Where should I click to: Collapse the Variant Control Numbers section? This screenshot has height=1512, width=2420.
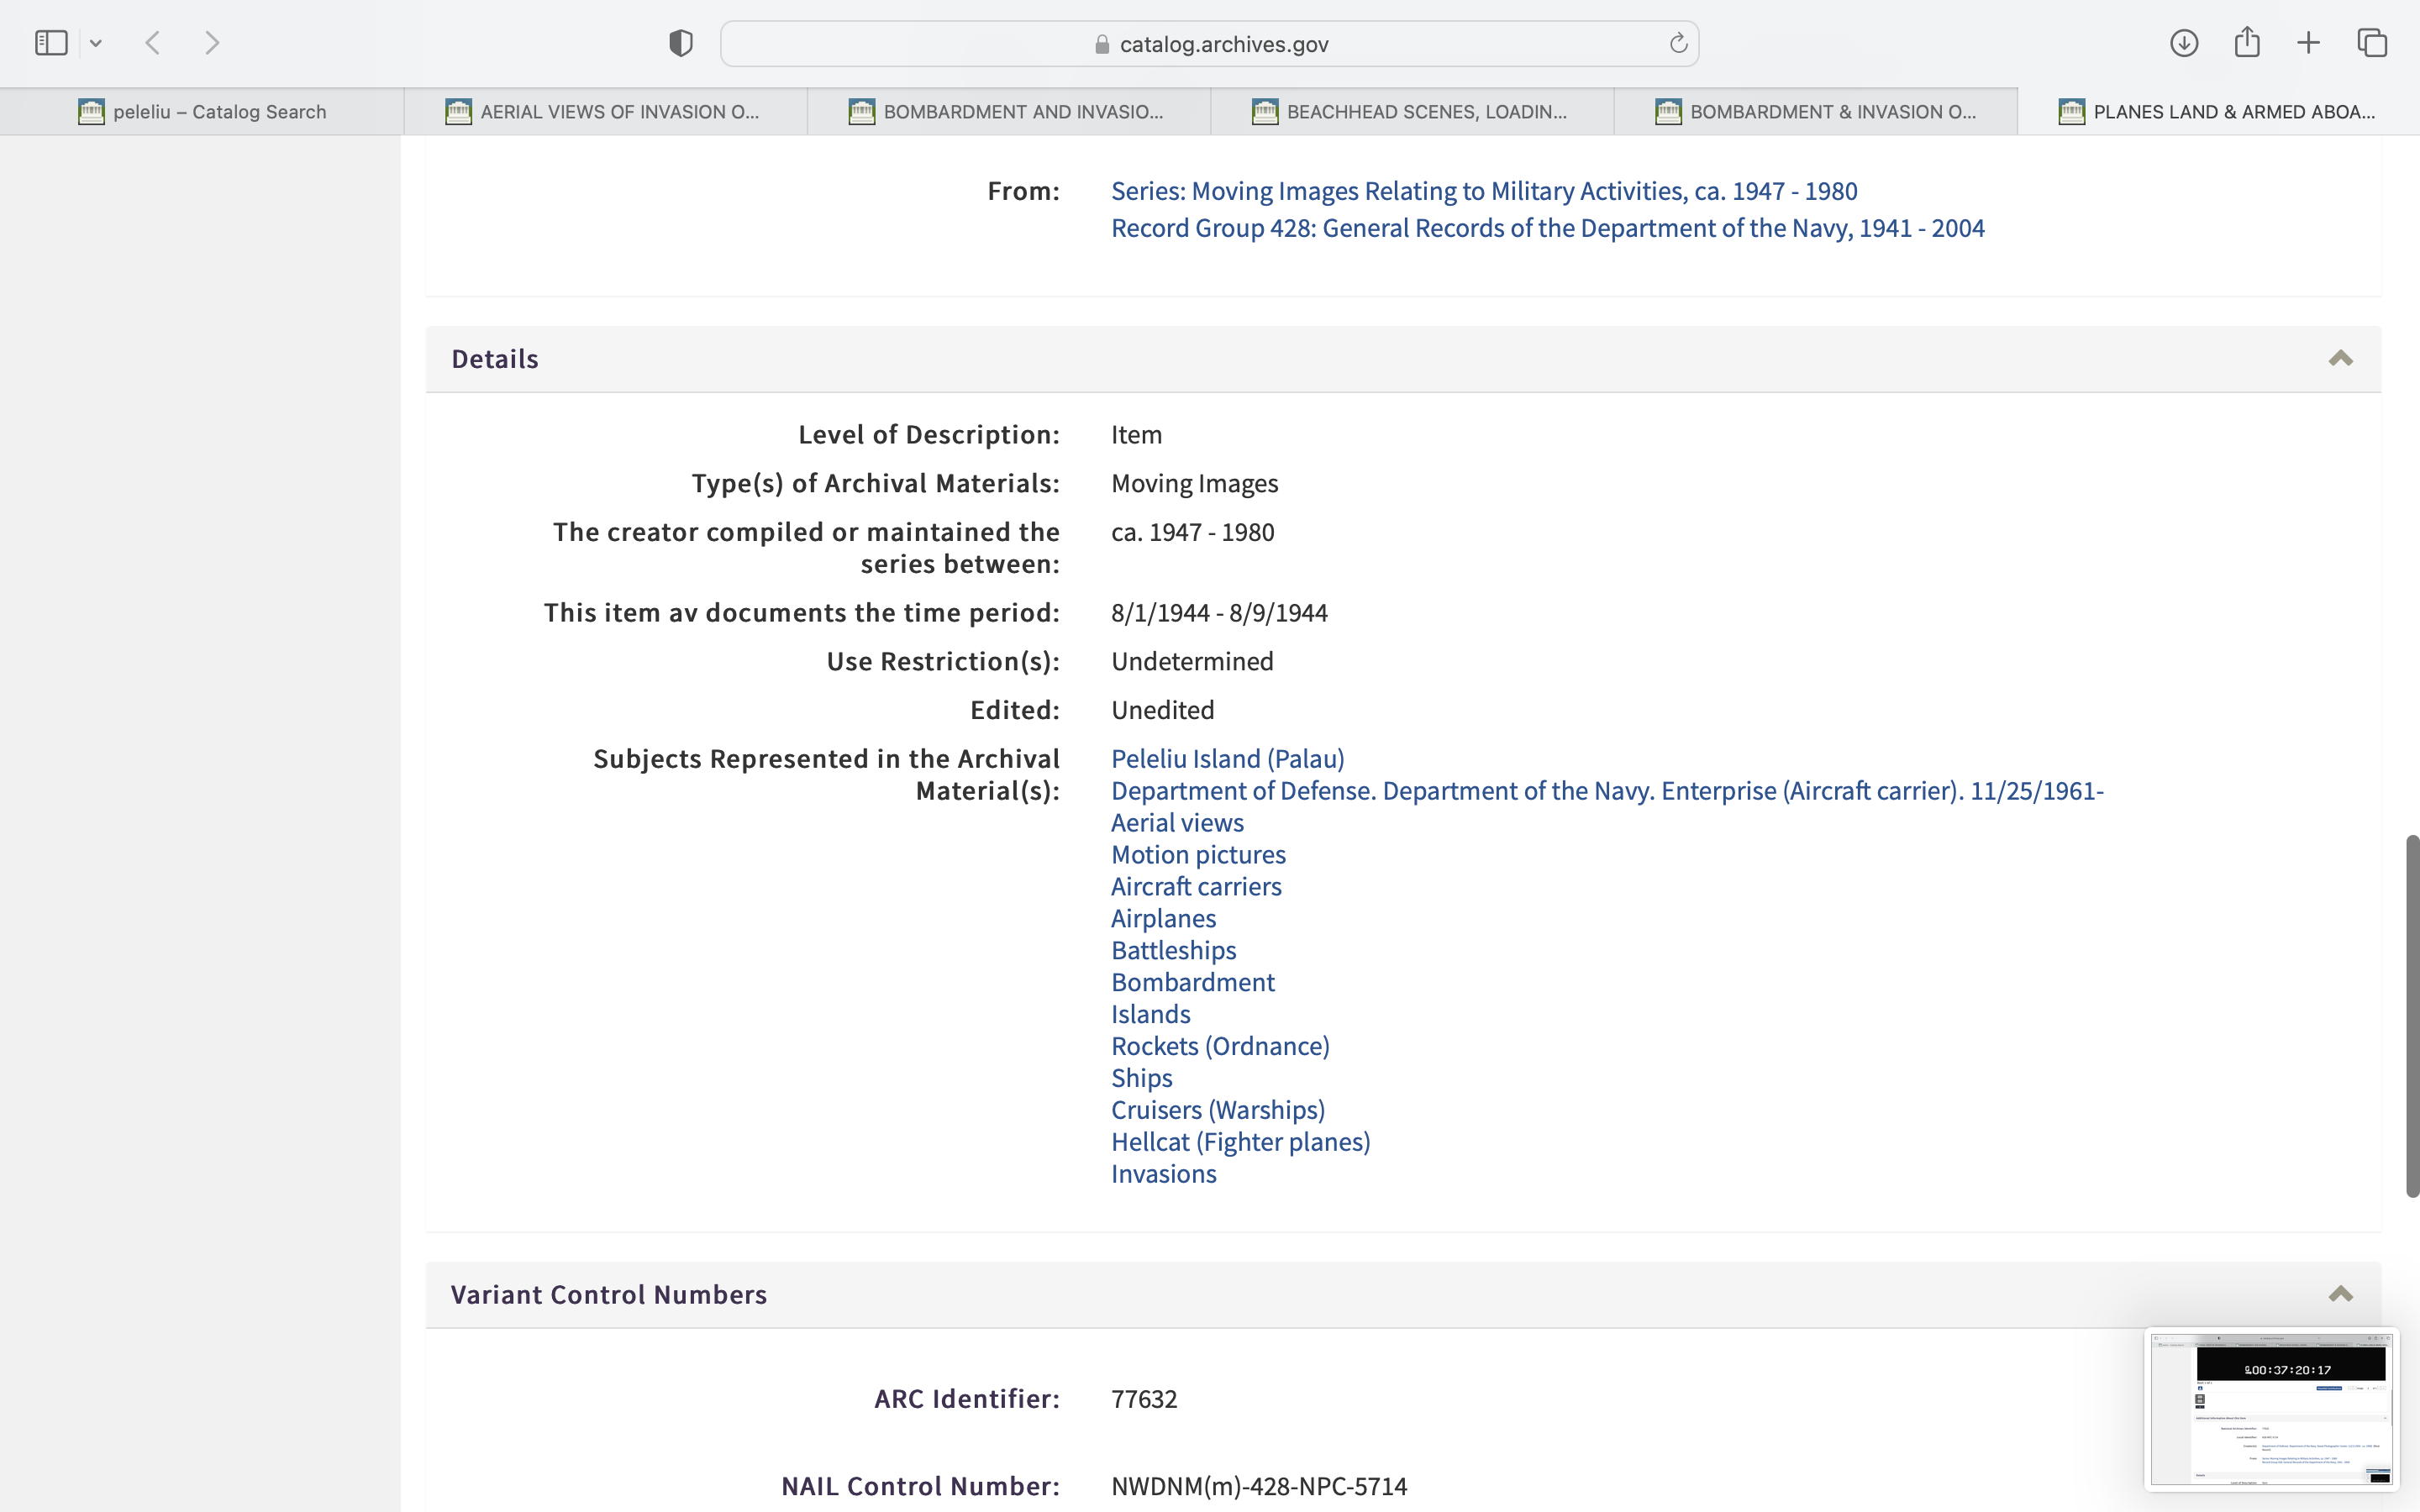2340,1294
